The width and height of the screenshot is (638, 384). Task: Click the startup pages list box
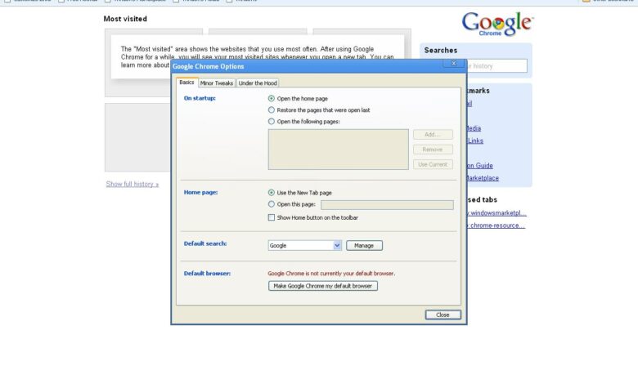click(x=338, y=150)
